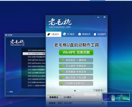Click the 个性设置 window title bar icon
Image resolution: width=132 pixels, height=107 pixels.
tap(6, 35)
